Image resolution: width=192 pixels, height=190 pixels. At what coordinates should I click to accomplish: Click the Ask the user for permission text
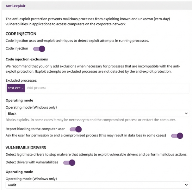coord(85,136)
